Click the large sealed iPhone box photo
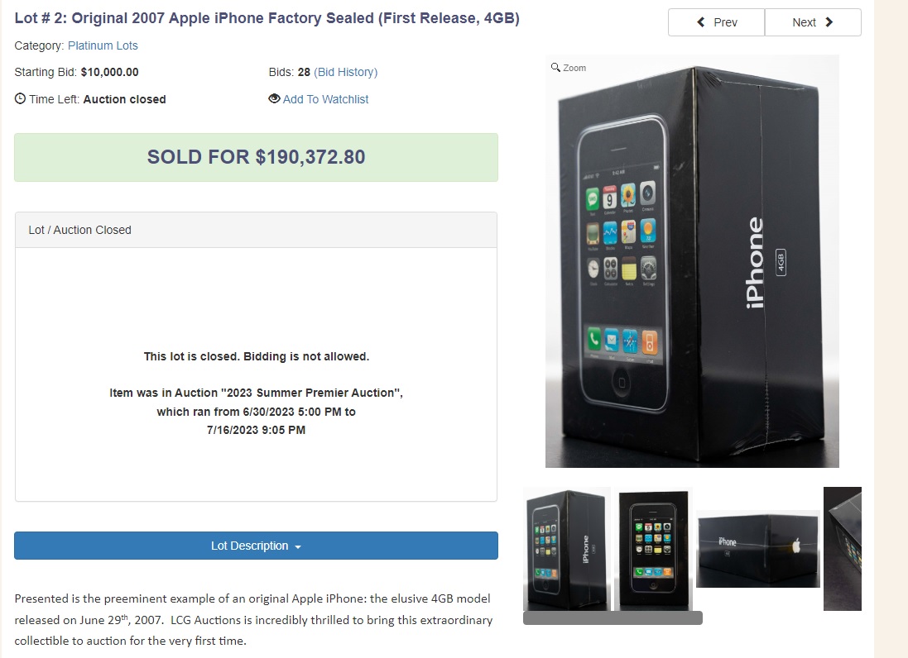This screenshot has height=658, width=908. 692,261
